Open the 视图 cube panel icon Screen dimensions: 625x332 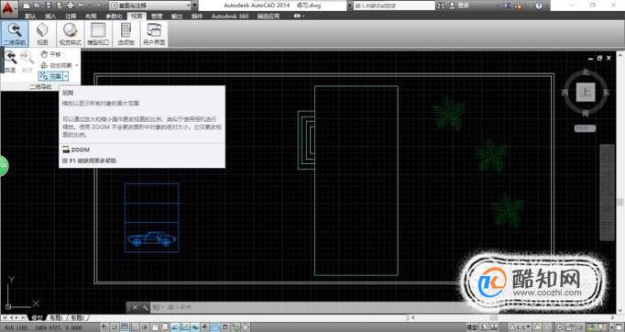pyautogui.click(x=42, y=34)
